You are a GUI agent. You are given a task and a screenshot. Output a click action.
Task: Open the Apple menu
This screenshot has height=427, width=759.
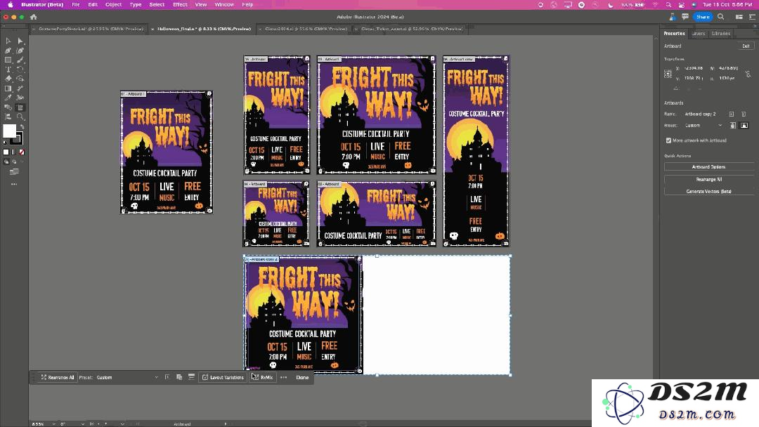pos(10,4)
